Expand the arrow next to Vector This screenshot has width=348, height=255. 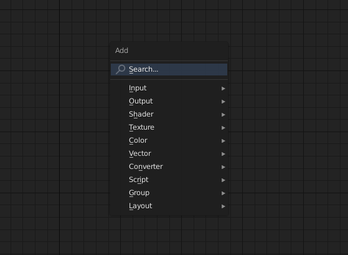[x=223, y=154]
